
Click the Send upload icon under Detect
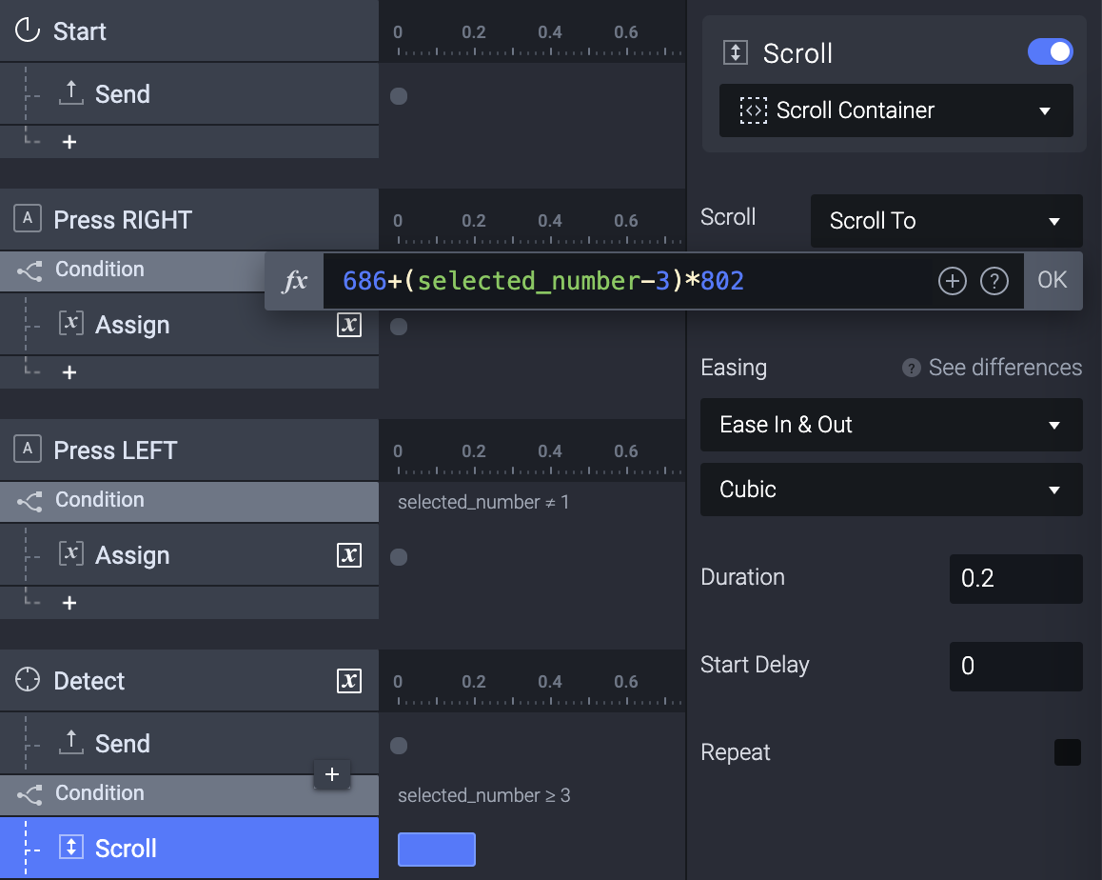click(71, 742)
